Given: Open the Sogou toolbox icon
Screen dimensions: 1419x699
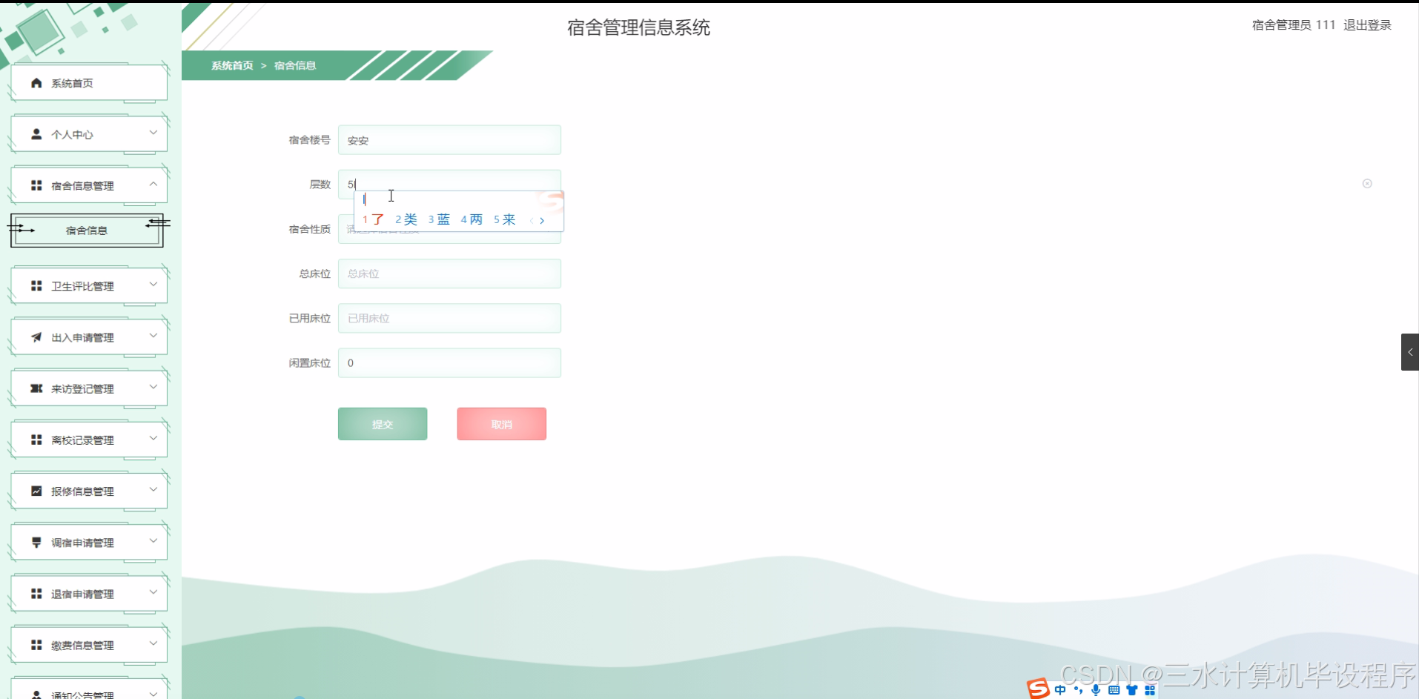Looking at the screenshot, I should 1151,689.
